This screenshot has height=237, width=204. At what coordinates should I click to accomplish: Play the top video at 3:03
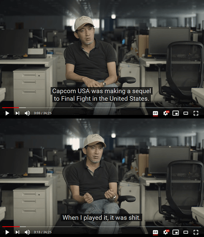7,113
